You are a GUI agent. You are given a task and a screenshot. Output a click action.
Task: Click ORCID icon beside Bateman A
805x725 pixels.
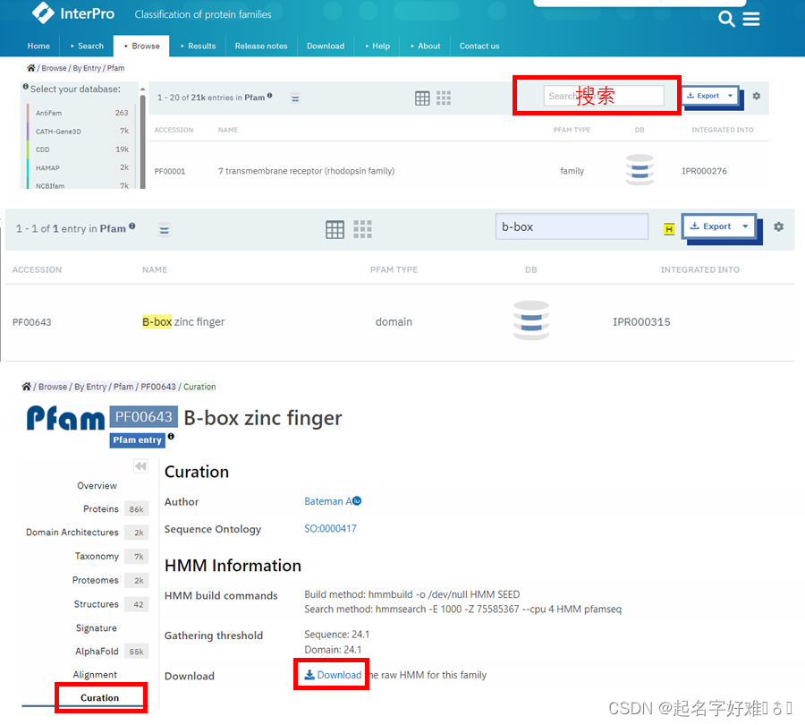[x=357, y=500]
